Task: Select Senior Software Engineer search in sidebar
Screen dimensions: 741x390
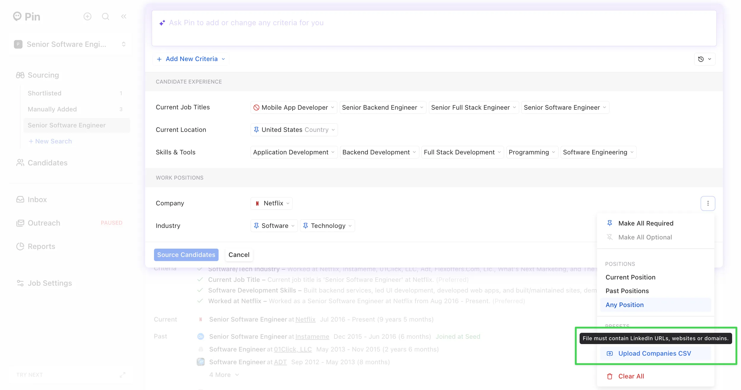Action: click(x=76, y=125)
